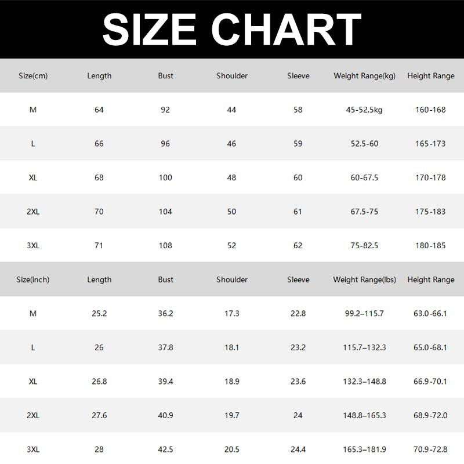
Task: Select the 70.9-72.8 height range cell
Action: [431, 449]
